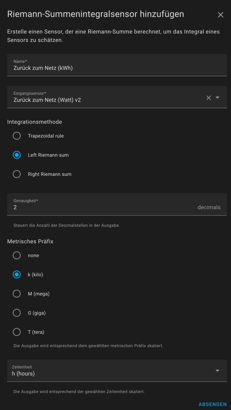The width and height of the screenshot is (231, 410).
Task: Keep Left Riemann sum selected
Action: coord(17,155)
